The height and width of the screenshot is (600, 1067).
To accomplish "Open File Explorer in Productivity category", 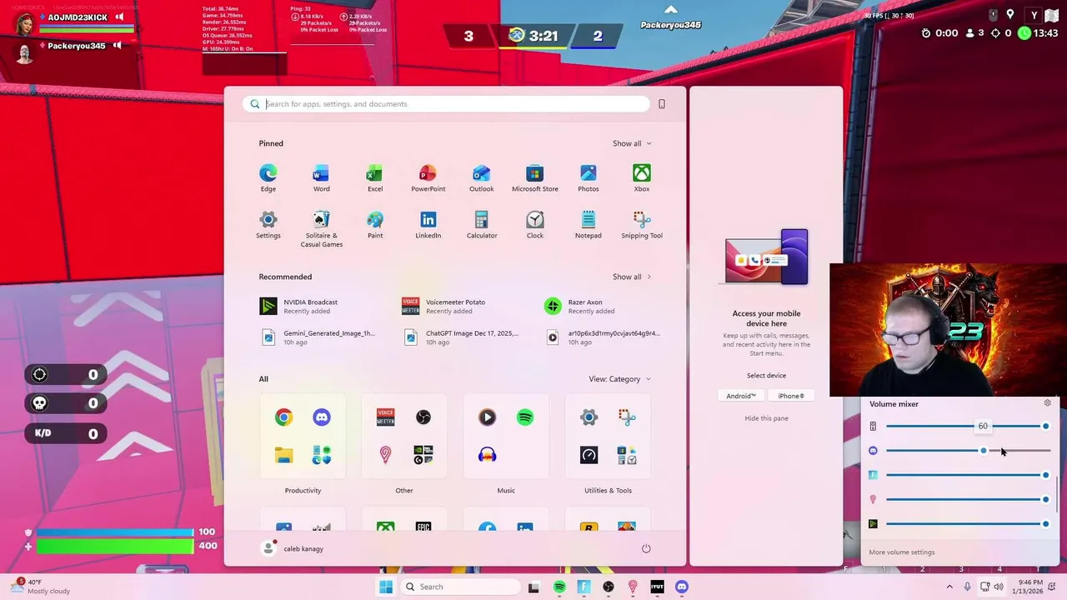I will 283,455.
